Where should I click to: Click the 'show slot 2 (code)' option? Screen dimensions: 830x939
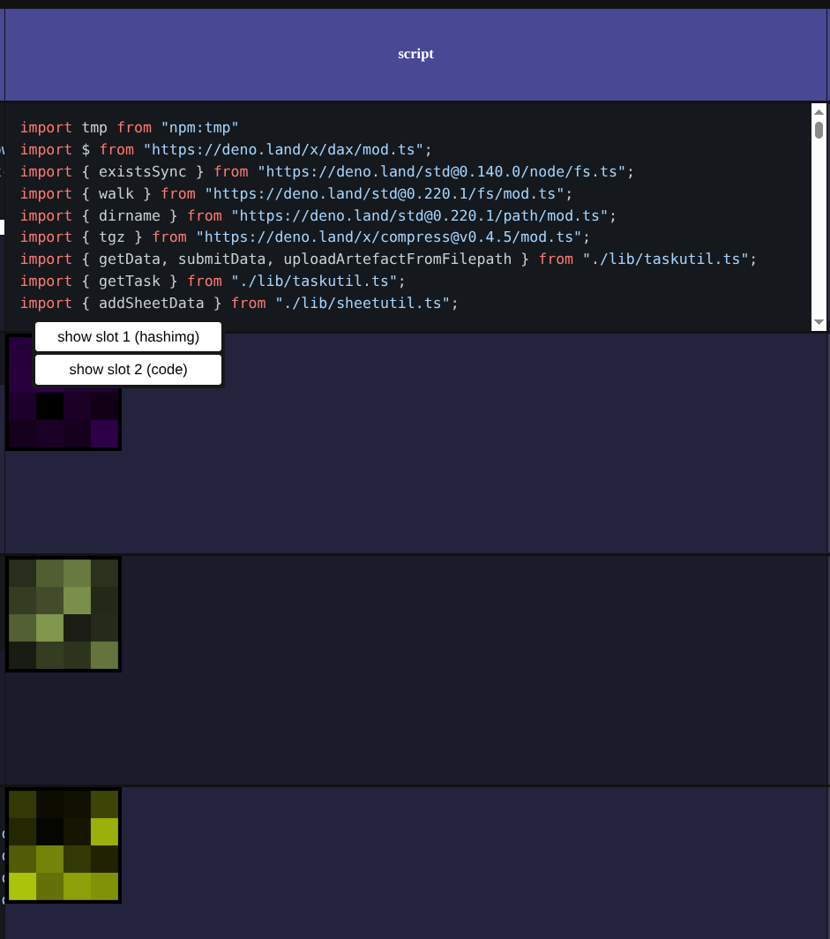tap(128, 369)
